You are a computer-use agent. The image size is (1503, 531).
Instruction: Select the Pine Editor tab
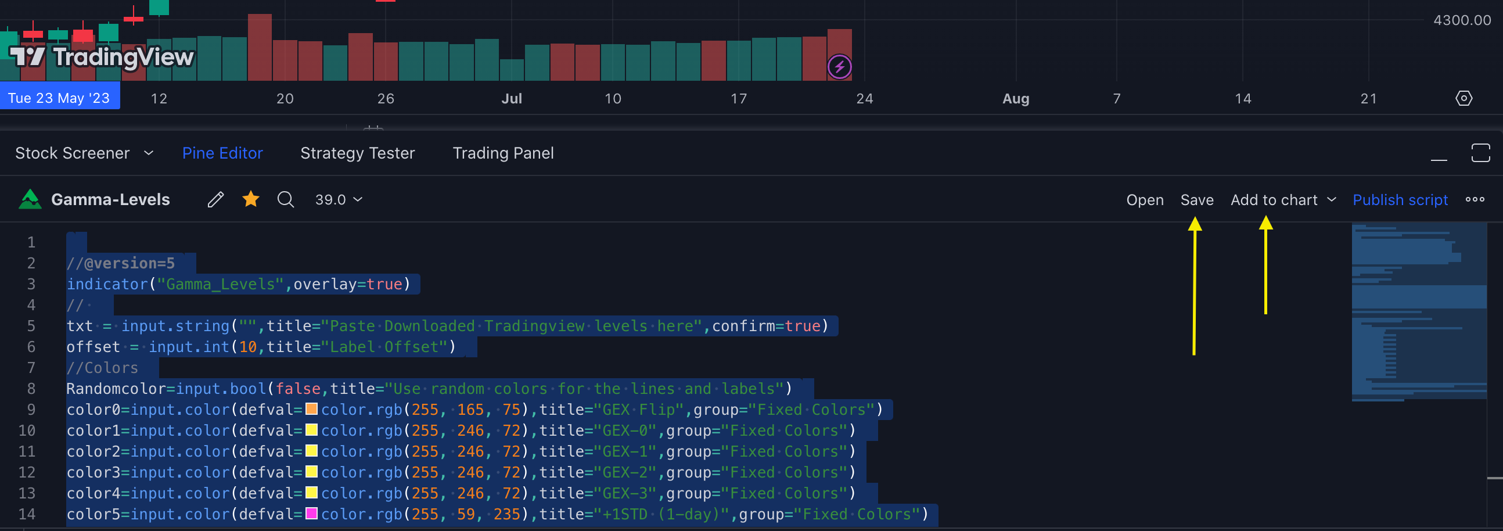(x=222, y=153)
